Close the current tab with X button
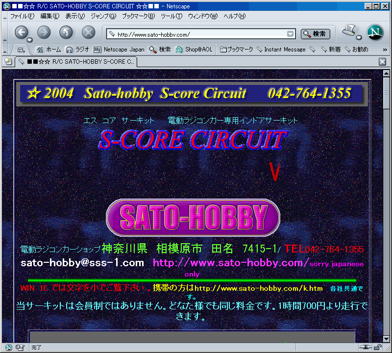Viewport: 392px width, 353px height. click(x=382, y=62)
